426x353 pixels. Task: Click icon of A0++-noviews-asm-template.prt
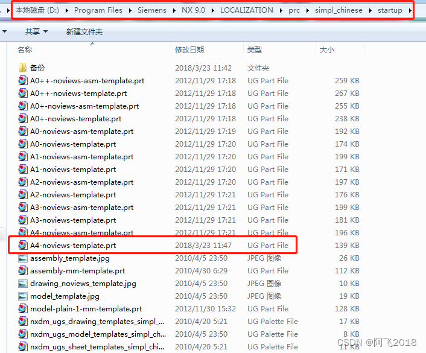coord(22,80)
